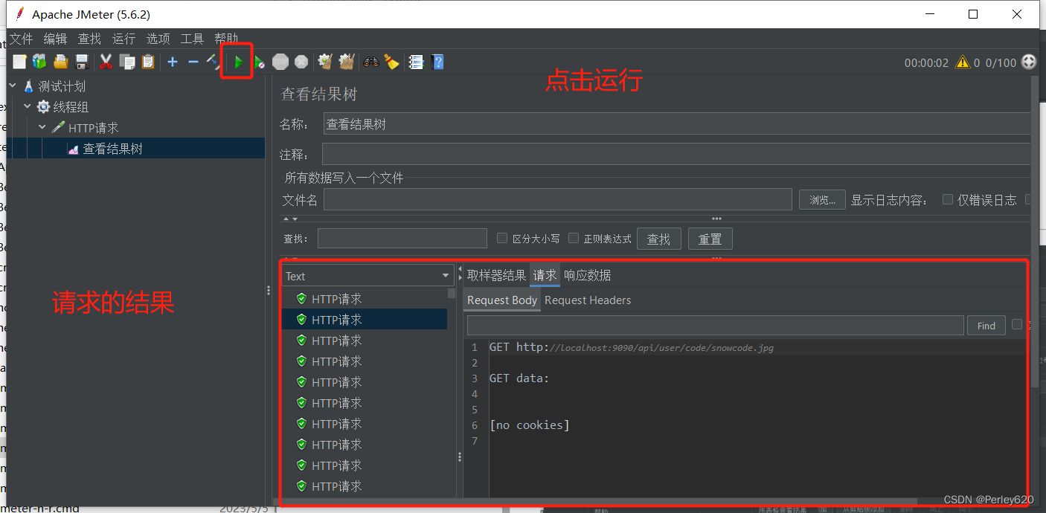Click the 文件名 input field
Image resolution: width=1046 pixels, height=513 pixels.
(558, 199)
